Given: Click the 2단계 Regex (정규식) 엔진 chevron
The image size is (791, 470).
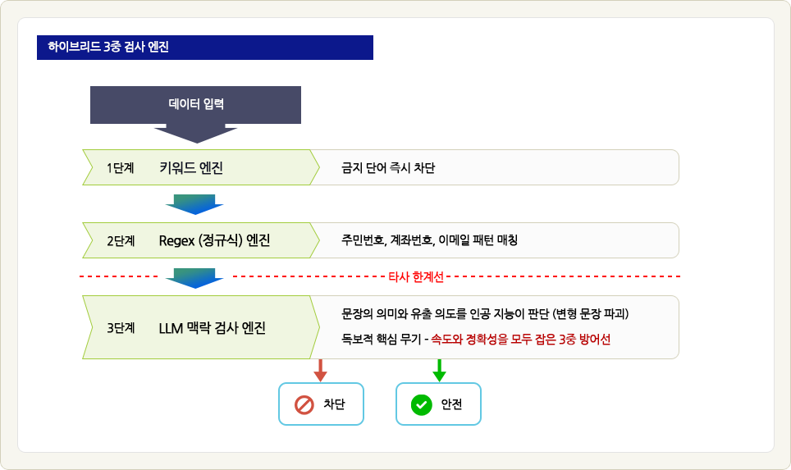Looking at the screenshot, I should (201, 240).
